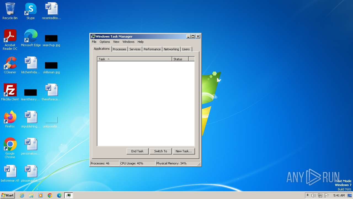353x199 pixels.
Task: Open Internet Explorer from the taskbar
Action: tap(22, 195)
